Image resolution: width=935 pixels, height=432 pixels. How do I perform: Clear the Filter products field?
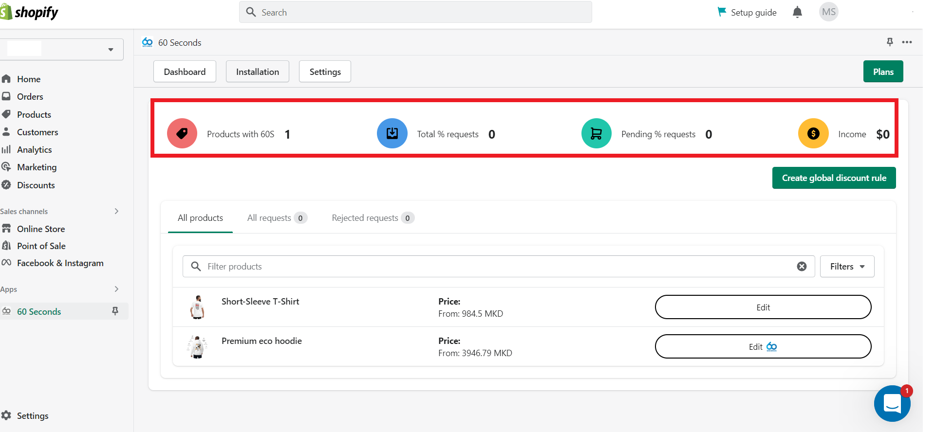point(802,267)
